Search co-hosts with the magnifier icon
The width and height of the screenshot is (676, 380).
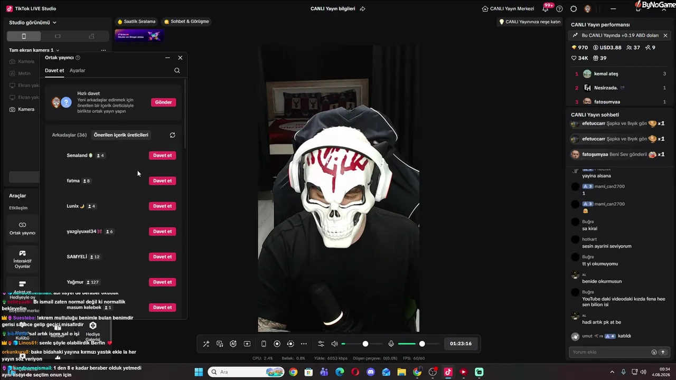point(177,70)
